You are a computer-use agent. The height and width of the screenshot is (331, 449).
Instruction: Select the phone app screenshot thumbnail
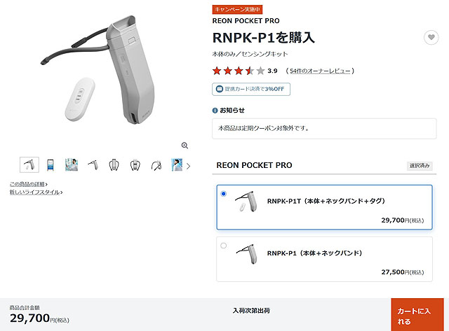[x=50, y=165]
